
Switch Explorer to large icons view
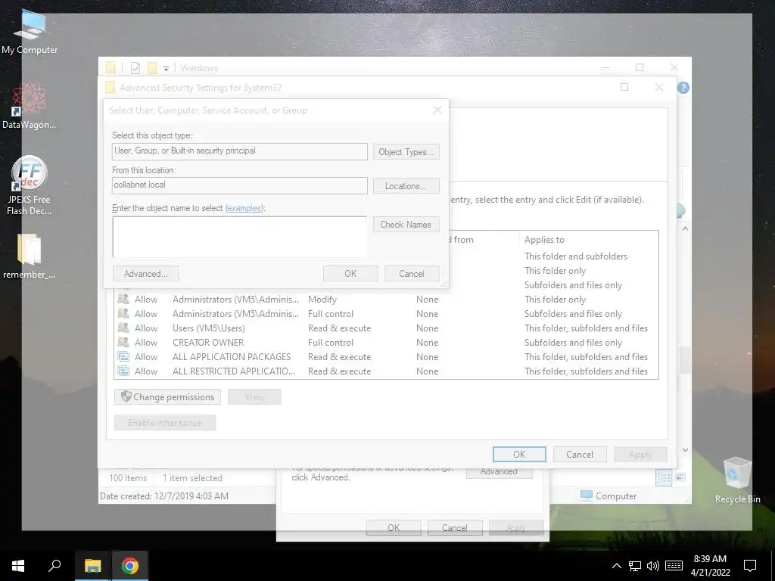click(x=680, y=477)
